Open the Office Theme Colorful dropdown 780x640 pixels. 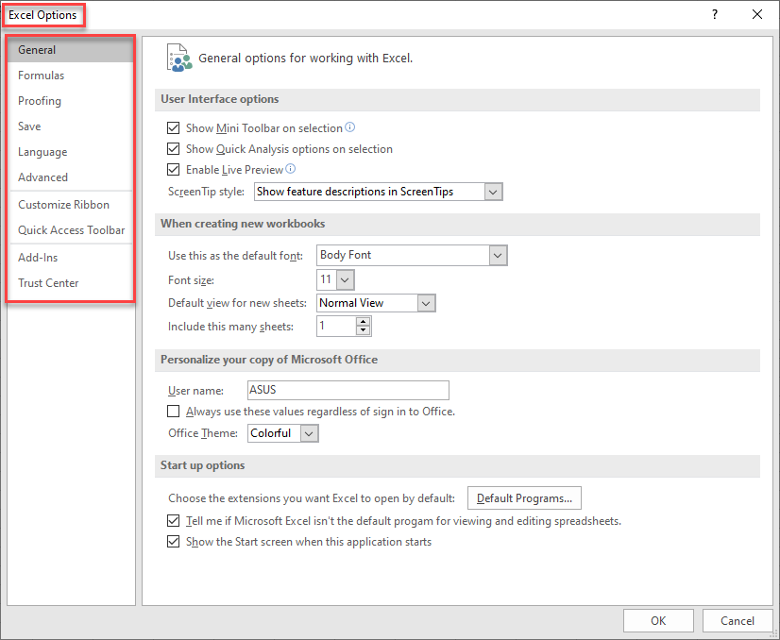[x=309, y=433]
